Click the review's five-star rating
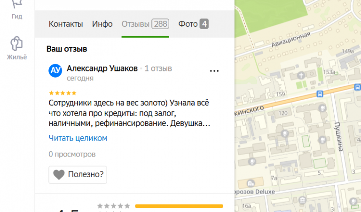 (x=63, y=93)
